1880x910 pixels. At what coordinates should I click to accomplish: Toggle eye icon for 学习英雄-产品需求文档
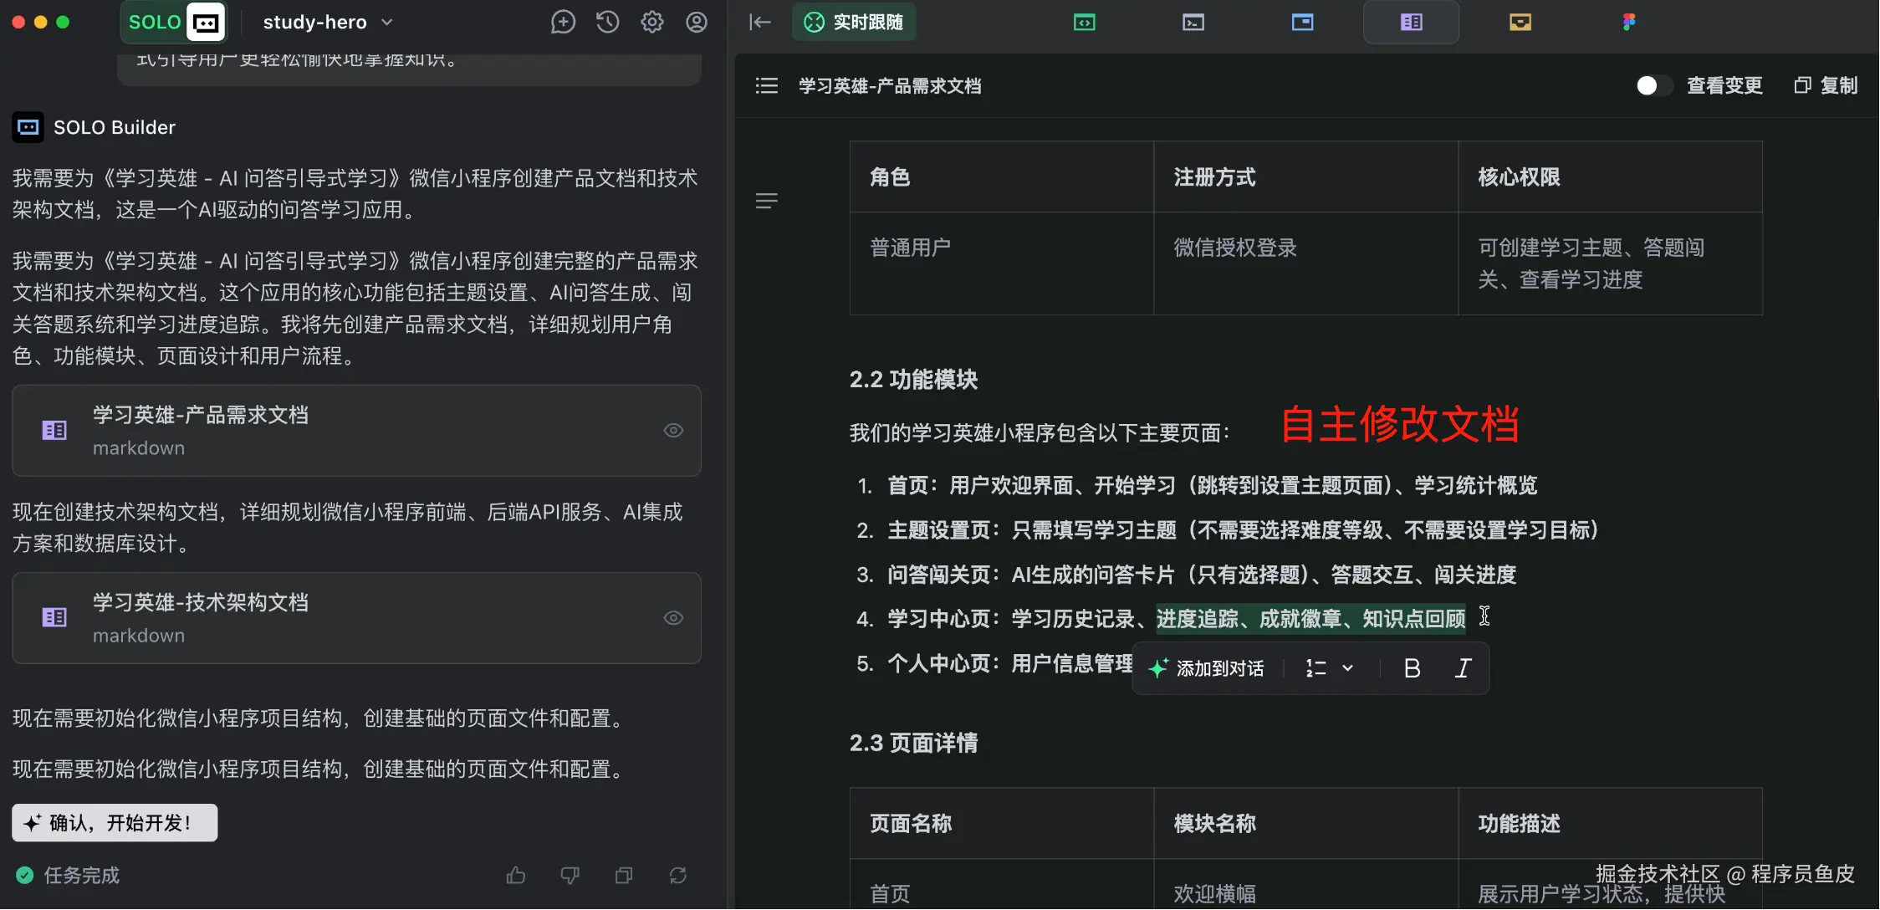(673, 431)
